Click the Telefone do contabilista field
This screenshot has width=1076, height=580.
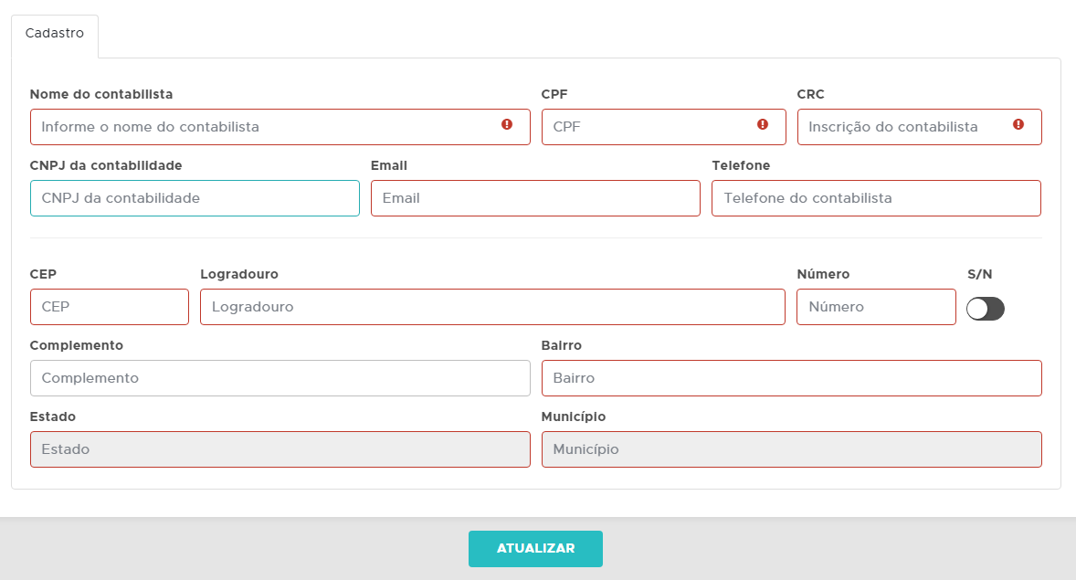click(x=876, y=198)
